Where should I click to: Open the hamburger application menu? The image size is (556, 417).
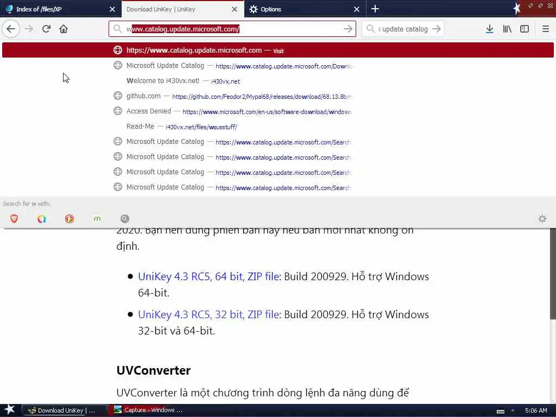546,29
